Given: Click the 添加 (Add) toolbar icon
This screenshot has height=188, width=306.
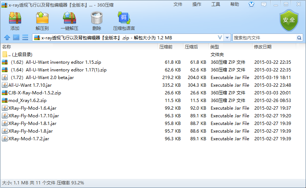Looking at the screenshot, I should pyautogui.click(x=15, y=18).
